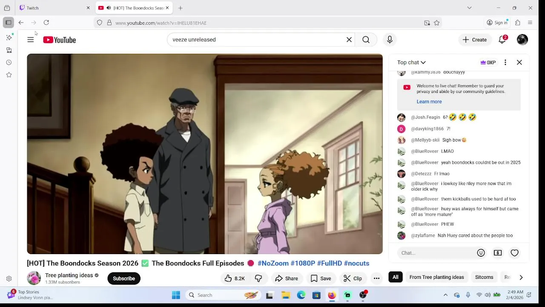545x307 pixels.
Task: Close the Twitch tab
Action: coord(88,8)
